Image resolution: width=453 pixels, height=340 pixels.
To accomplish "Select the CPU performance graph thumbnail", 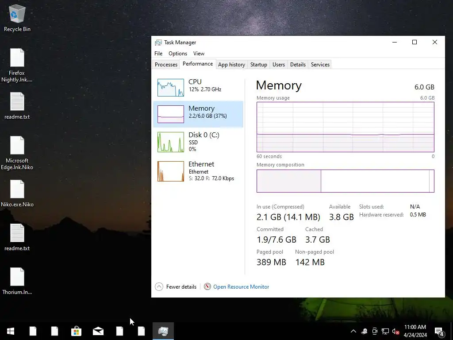I will tap(170, 88).
